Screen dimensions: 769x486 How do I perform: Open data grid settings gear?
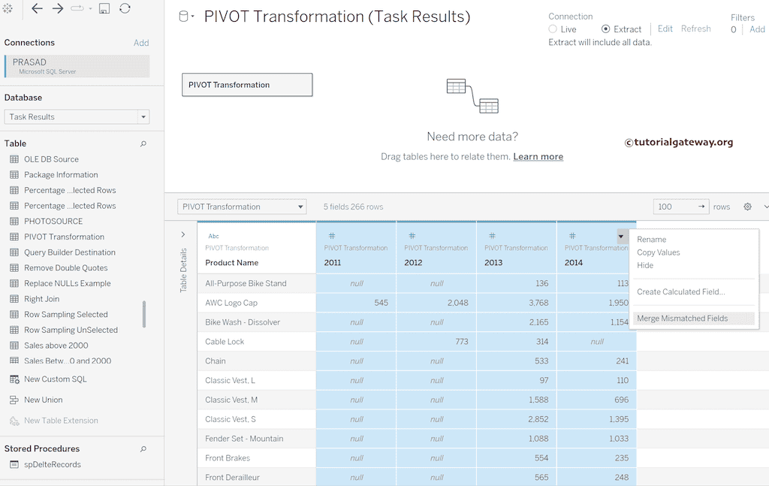click(x=747, y=207)
